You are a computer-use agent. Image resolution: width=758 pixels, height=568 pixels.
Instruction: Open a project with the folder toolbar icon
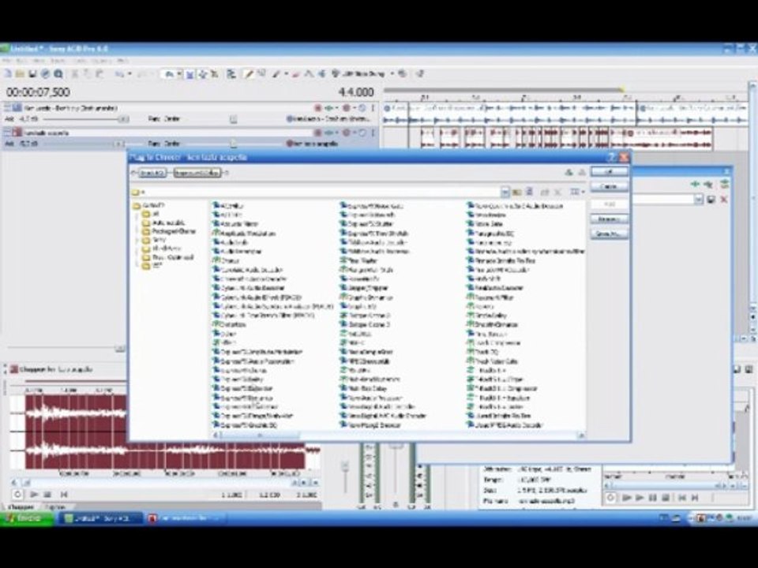tap(20, 74)
